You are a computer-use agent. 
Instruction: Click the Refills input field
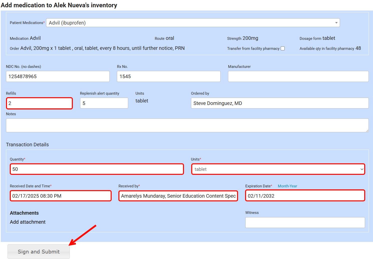coord(39,103)
